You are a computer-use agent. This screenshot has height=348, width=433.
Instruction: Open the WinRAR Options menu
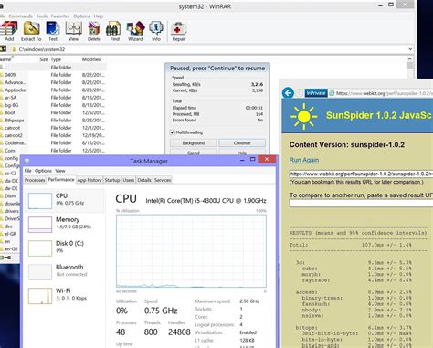tap(81, 16)
